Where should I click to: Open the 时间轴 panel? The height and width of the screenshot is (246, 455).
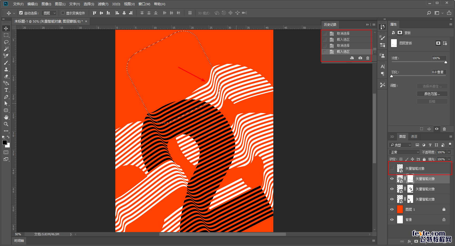click(19, 240)
